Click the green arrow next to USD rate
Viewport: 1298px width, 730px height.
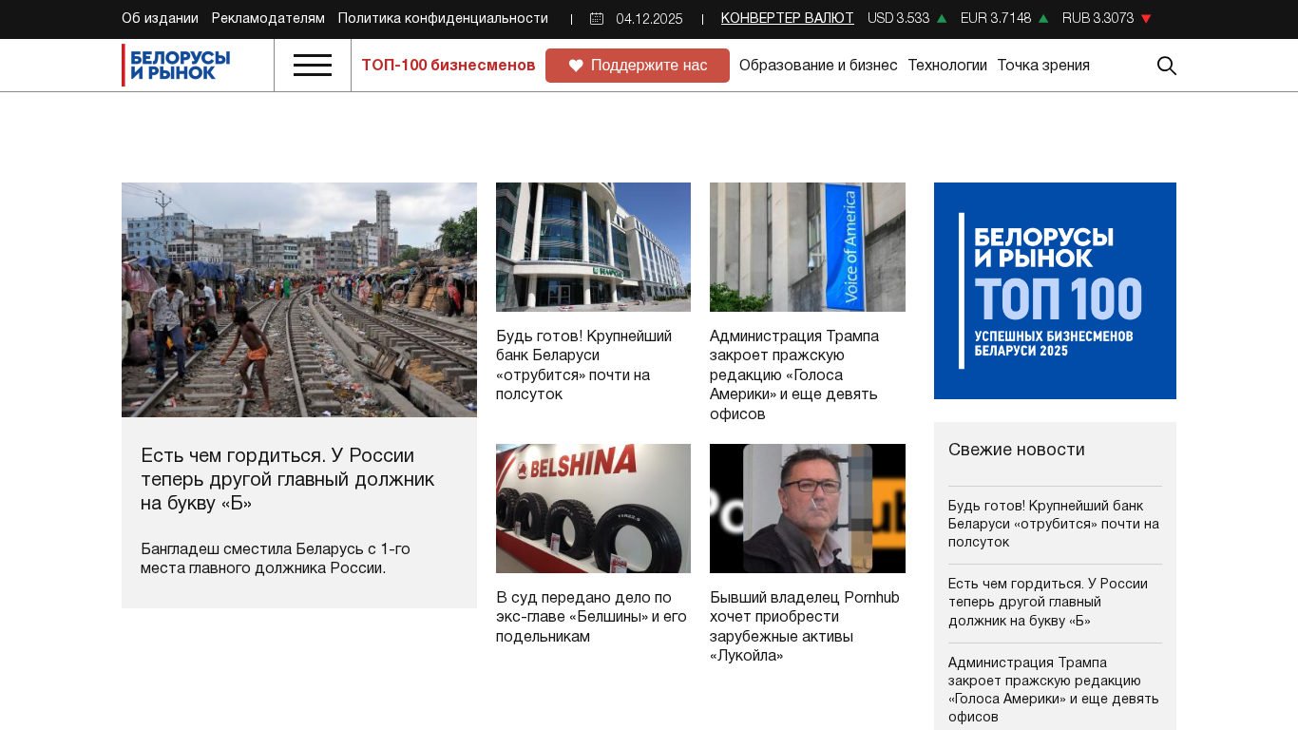(x=942, y=18)
